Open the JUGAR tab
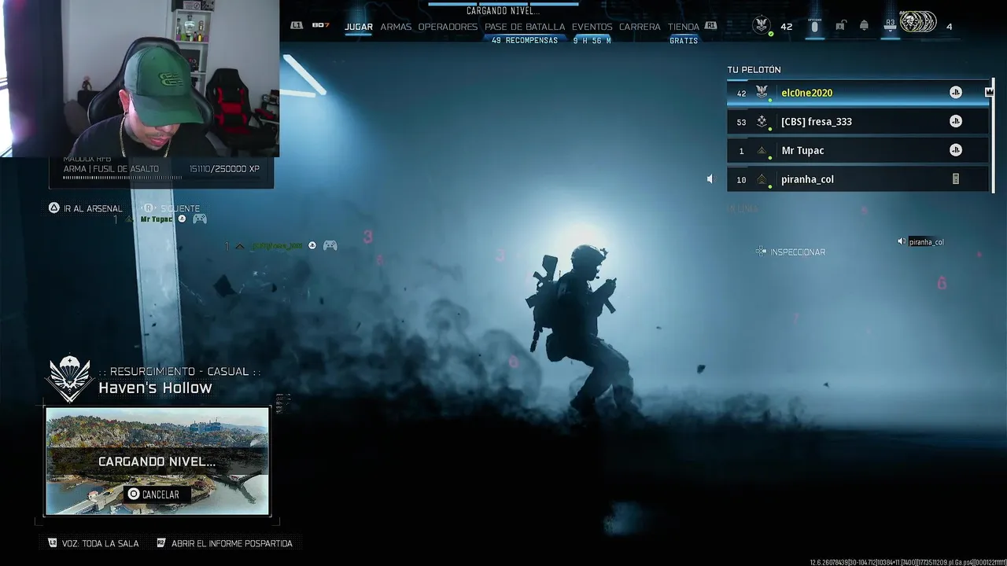1007x566 pixels. pyautogui.click(x=359, y=27)
